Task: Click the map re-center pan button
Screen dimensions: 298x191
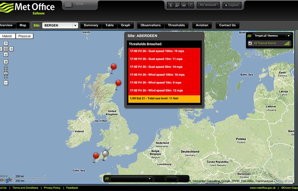Action: click(x=6, y=49)
